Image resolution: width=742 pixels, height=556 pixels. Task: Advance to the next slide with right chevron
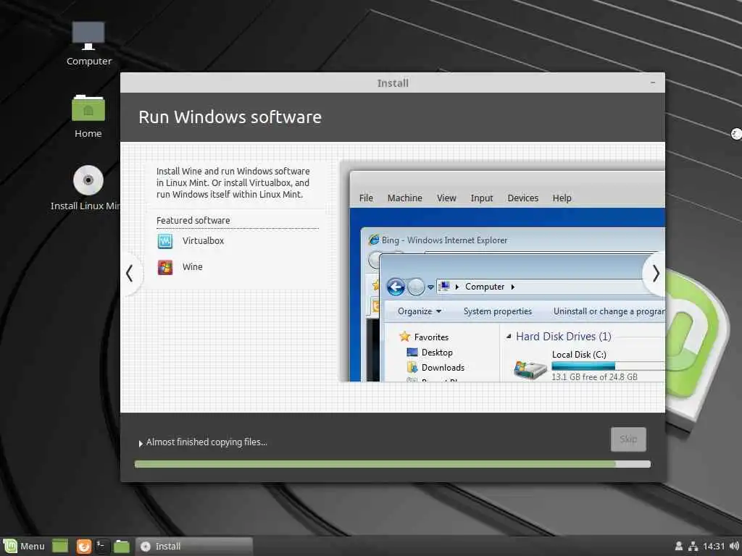coord(655,274)
